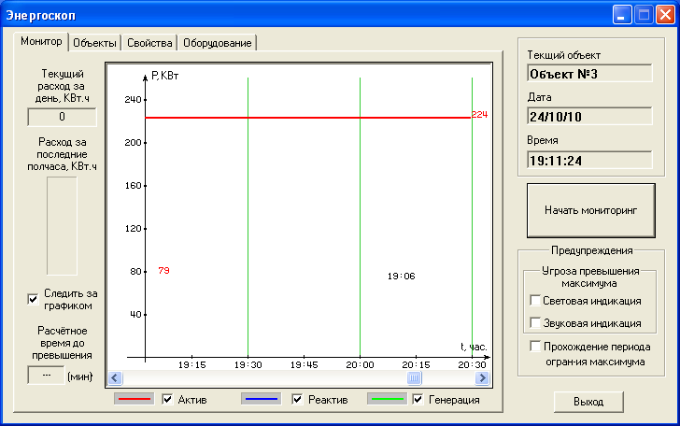The image size is (680, 426).
Task: Select the Оборудование tab
Action: [x=217, y=43]
